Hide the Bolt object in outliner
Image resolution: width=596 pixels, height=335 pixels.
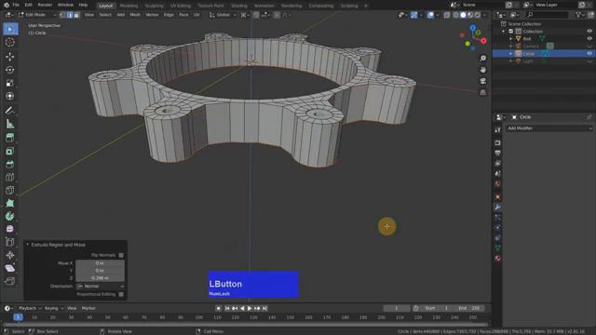tap(589, 38)
